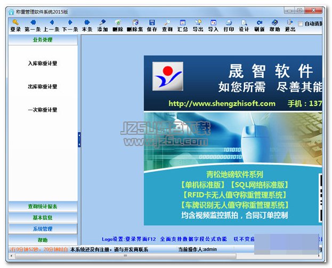Go to next record 下一条
Image resolution: width=332 pixels, height=268 pixels.
pyautogui.click(x=70, y=26)
